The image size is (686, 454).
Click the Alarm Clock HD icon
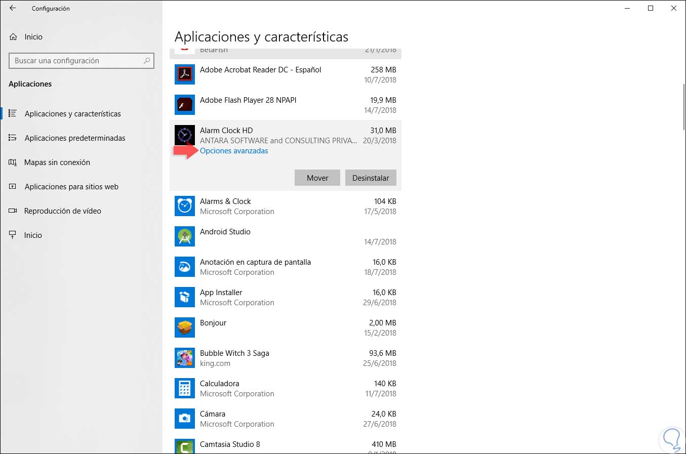[185, 135]
